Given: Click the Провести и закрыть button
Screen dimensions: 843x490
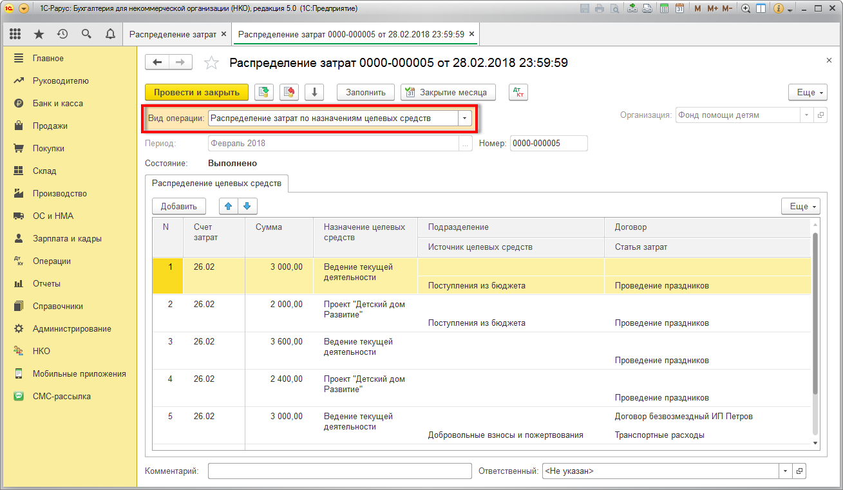Looking at the screenshot, I should pyautogui.click(x=196, y=93).
